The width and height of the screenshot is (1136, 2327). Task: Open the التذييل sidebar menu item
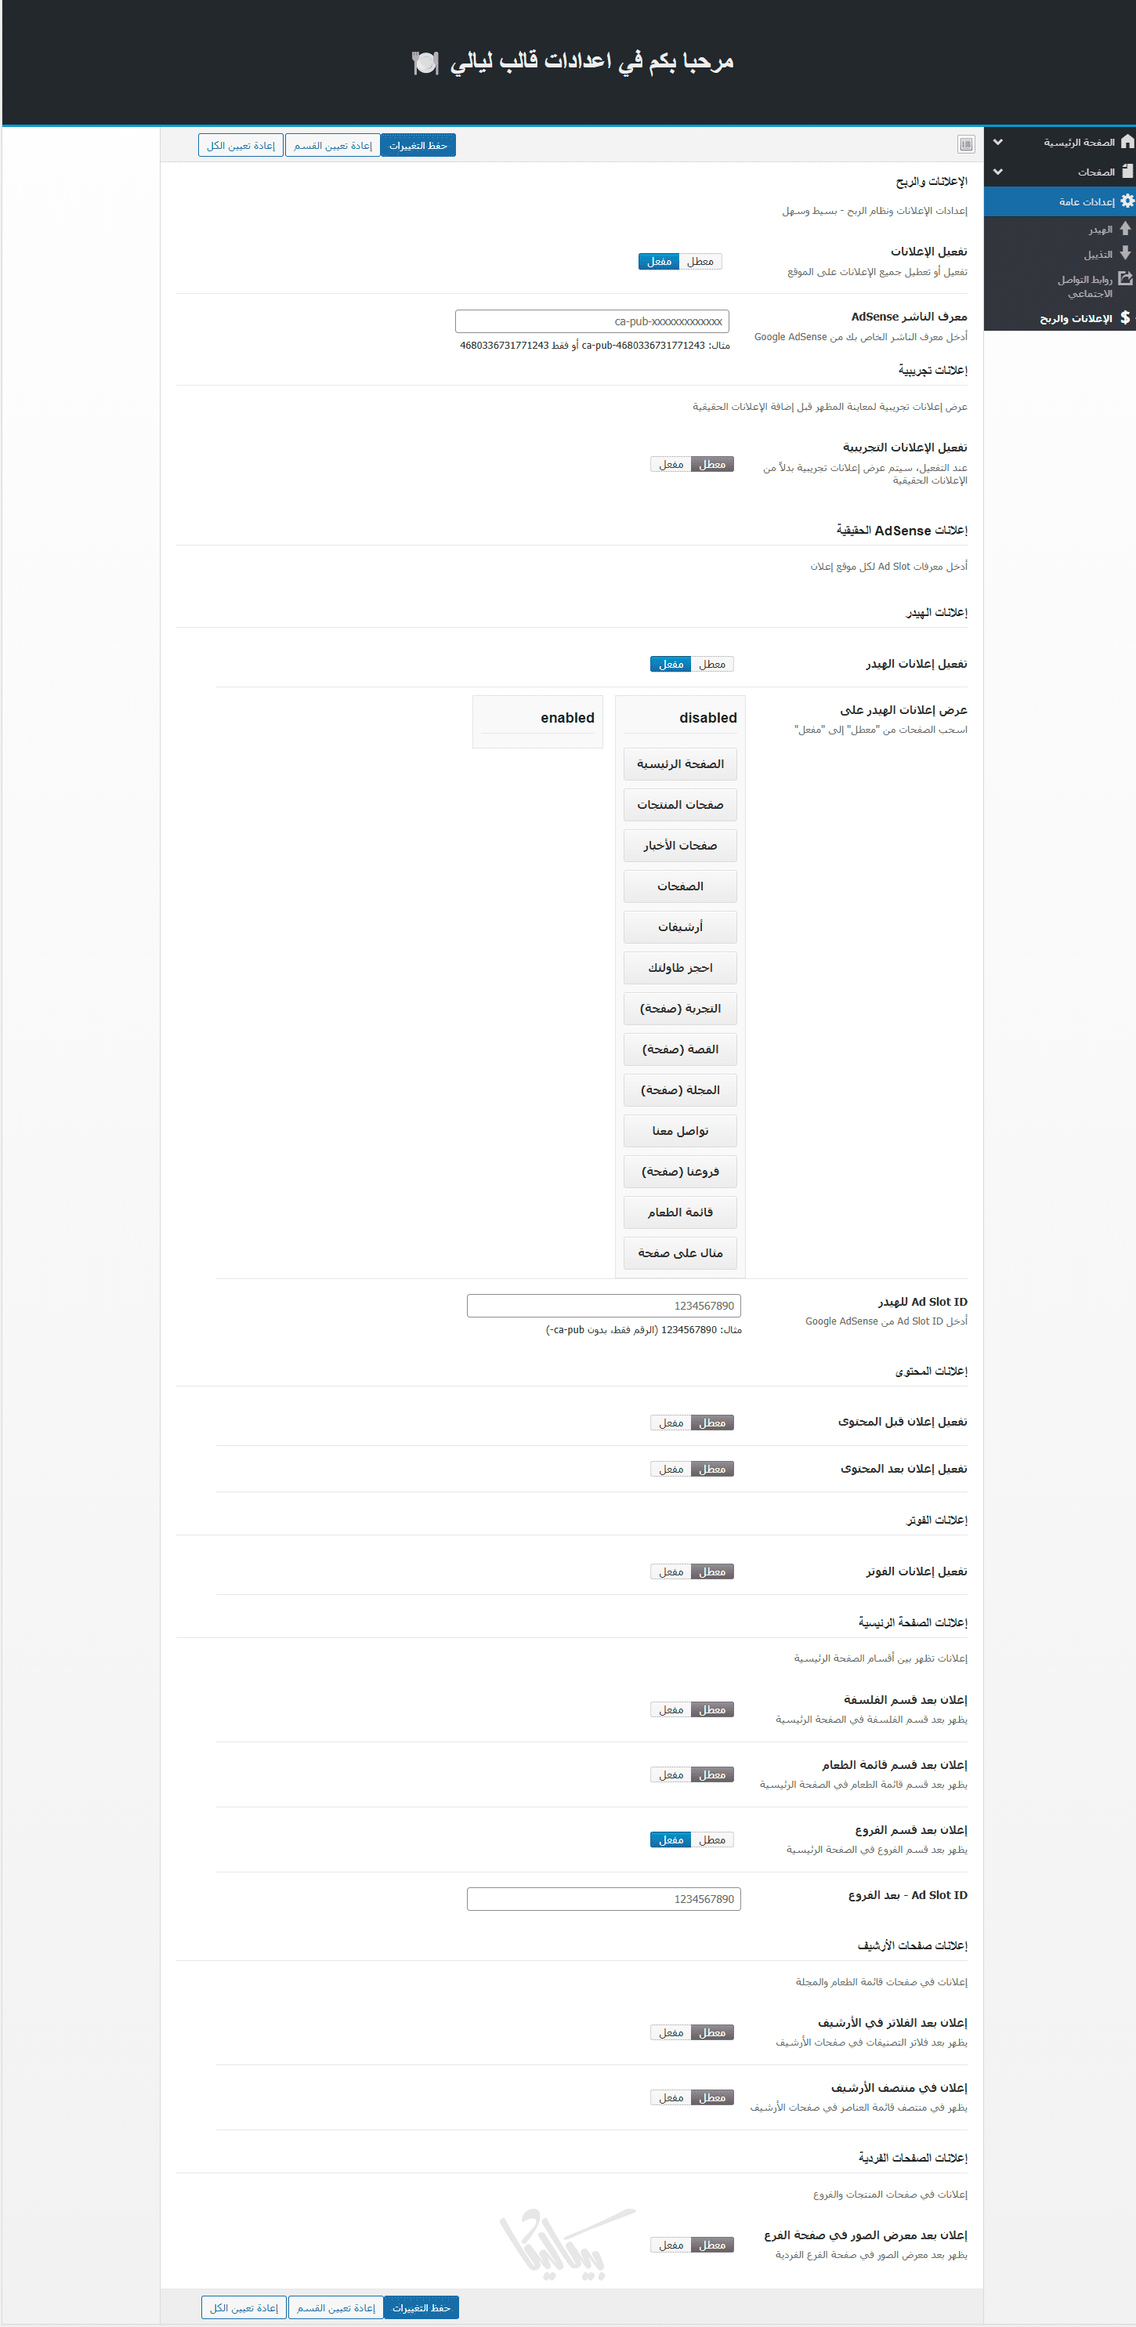(x=1098, y=255)
